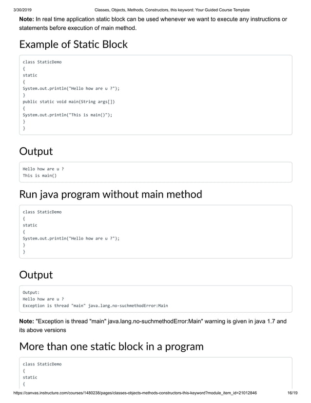Click the 'This is main()' output line
The image size is (311, 403).
pos(39,176)
